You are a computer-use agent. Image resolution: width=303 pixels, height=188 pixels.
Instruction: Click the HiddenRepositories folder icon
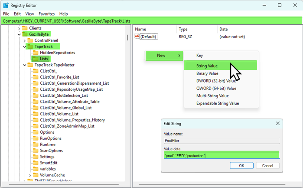click(x=36, y=53)
